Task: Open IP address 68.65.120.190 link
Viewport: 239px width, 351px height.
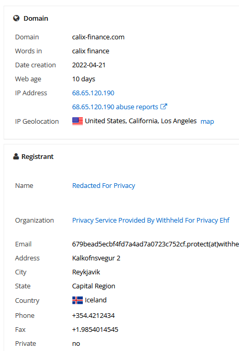Action: (x=93, y=93)
